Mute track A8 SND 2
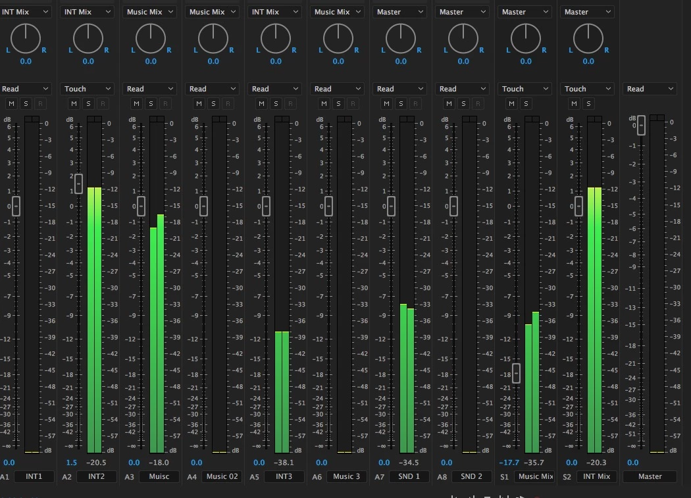The height and width of the screenshot is (498, 691). [449, 103]
